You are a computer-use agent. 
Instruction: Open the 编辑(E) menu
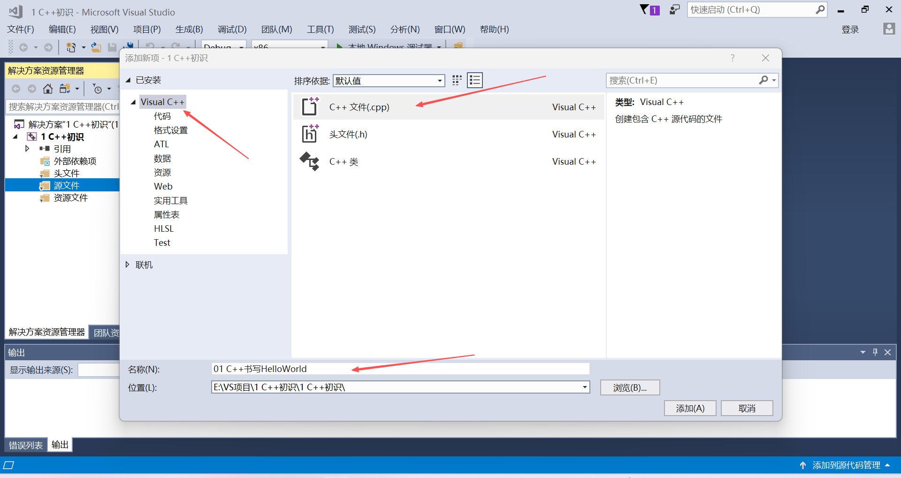(62, 30)
